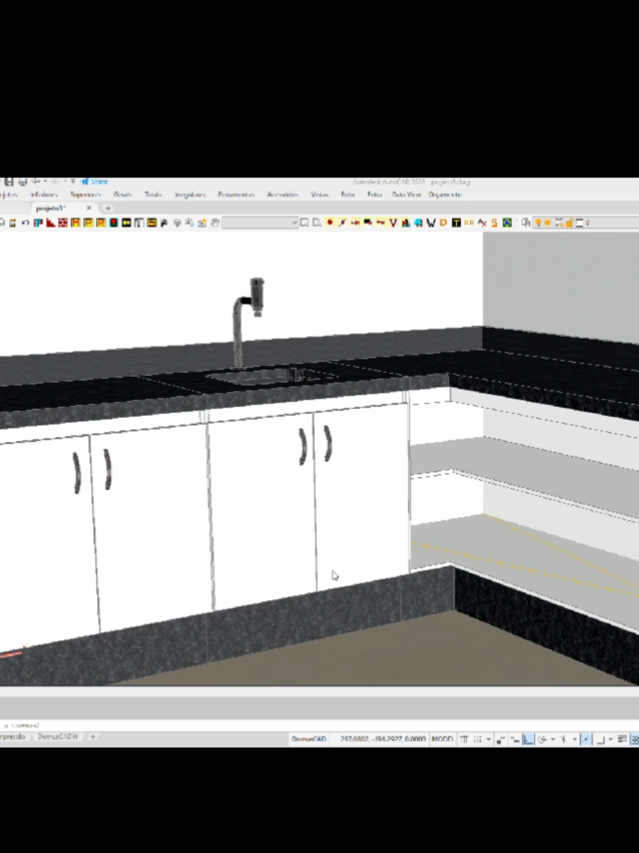Viewport: 639px width, 853px height.
Task: Open the Data View menu
Action: click(406, 195)
